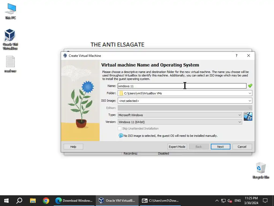The image size is (274, 206).
Task: Click the Cancel button
Action: (x=242, y=147)
